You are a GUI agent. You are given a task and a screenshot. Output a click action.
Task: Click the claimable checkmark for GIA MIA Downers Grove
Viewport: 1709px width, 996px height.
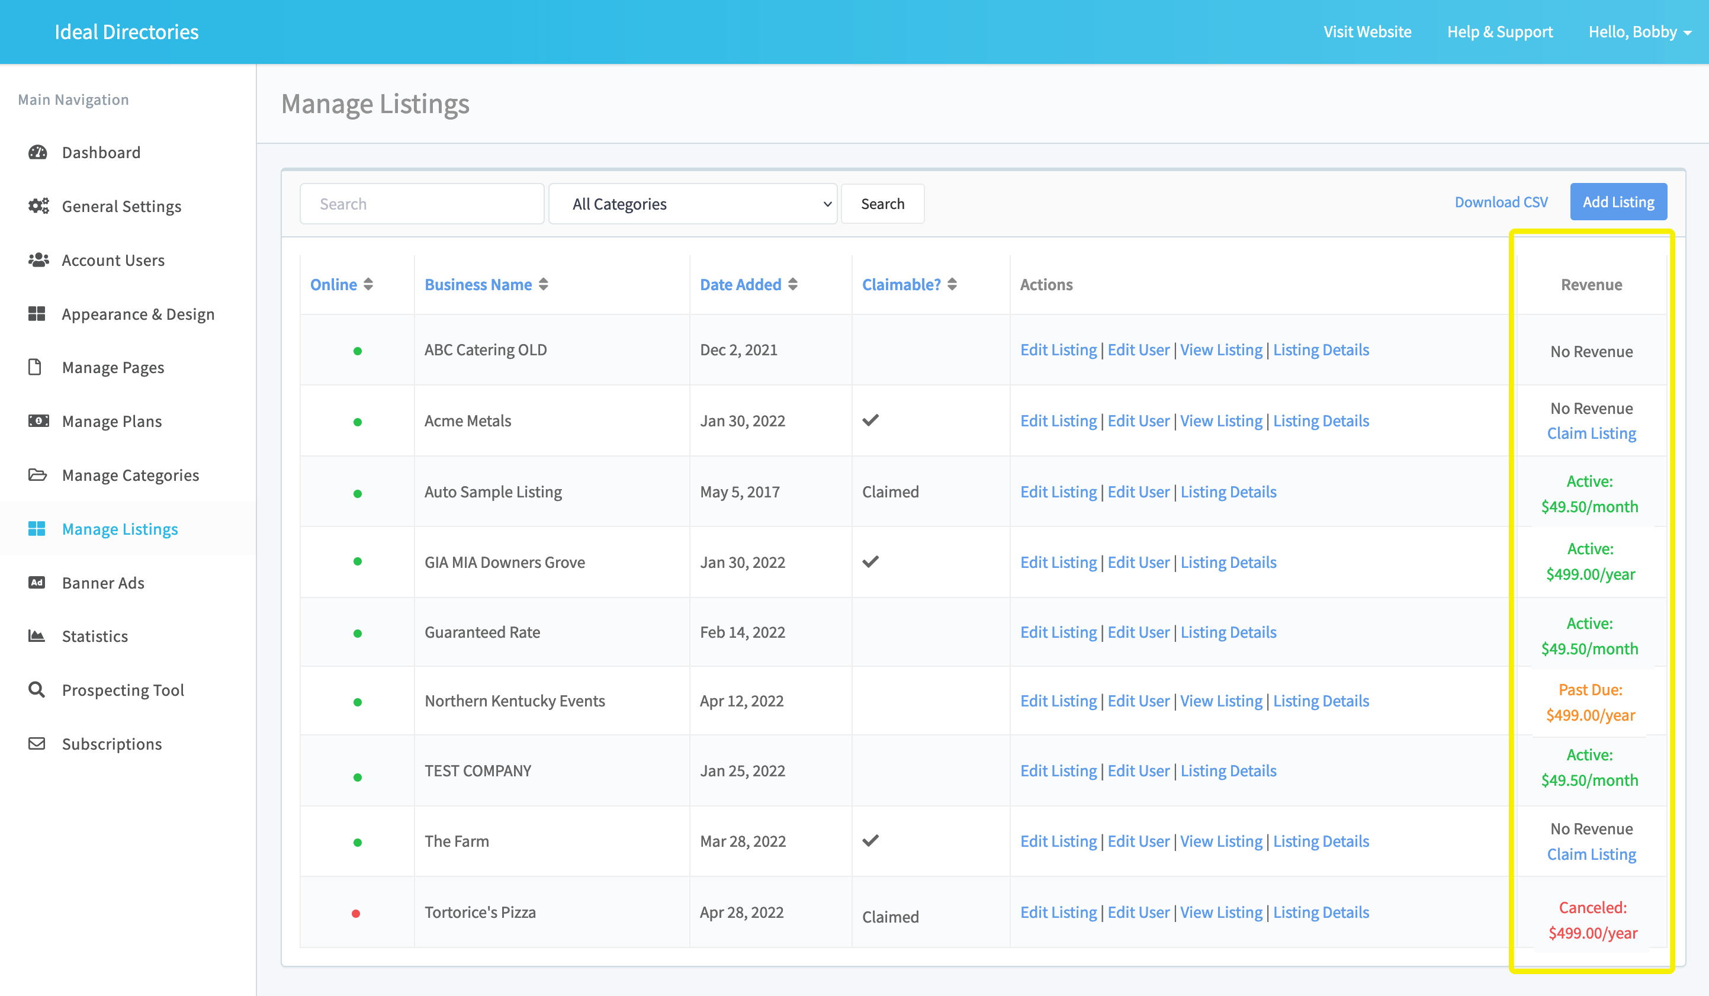[x=870, y=561]
